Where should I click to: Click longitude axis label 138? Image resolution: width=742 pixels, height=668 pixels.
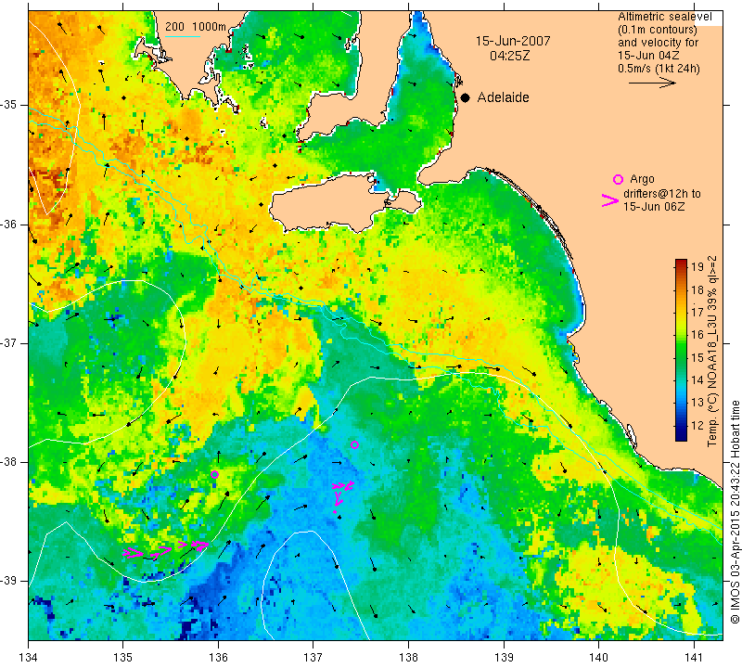point(408,658)
